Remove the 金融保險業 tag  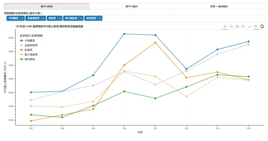tap(43, 19)
